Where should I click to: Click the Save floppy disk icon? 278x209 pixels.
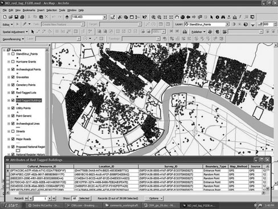coord(17,17)
